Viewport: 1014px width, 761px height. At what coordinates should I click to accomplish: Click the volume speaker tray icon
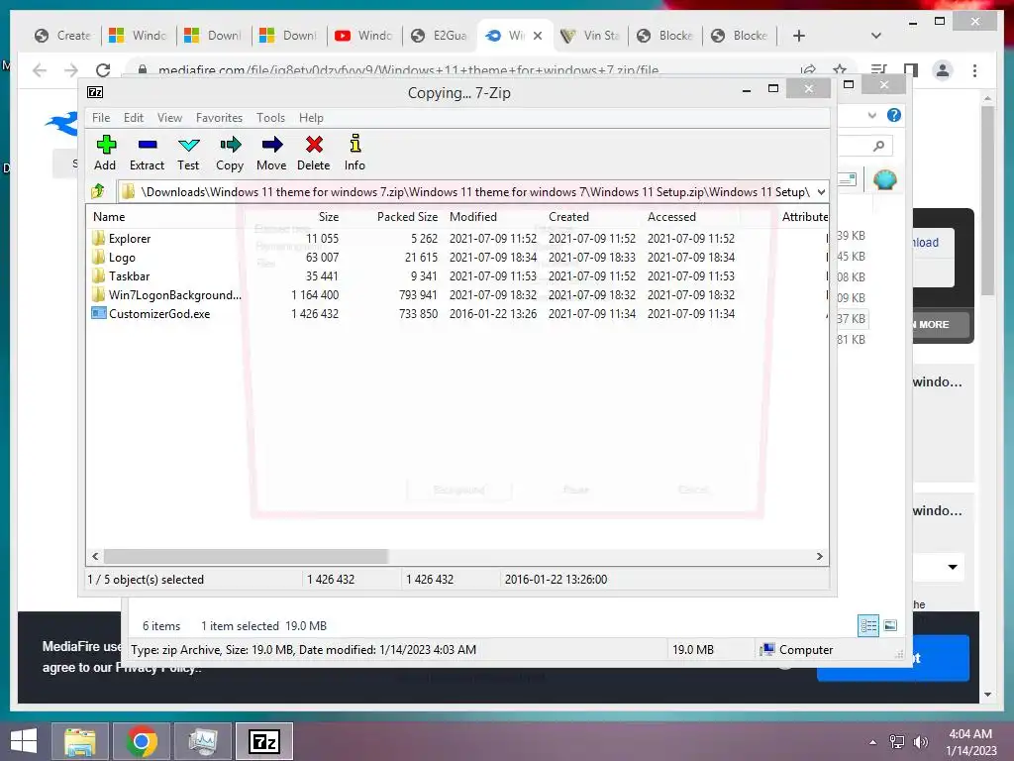pyautogui.click(x=920, y=741)
